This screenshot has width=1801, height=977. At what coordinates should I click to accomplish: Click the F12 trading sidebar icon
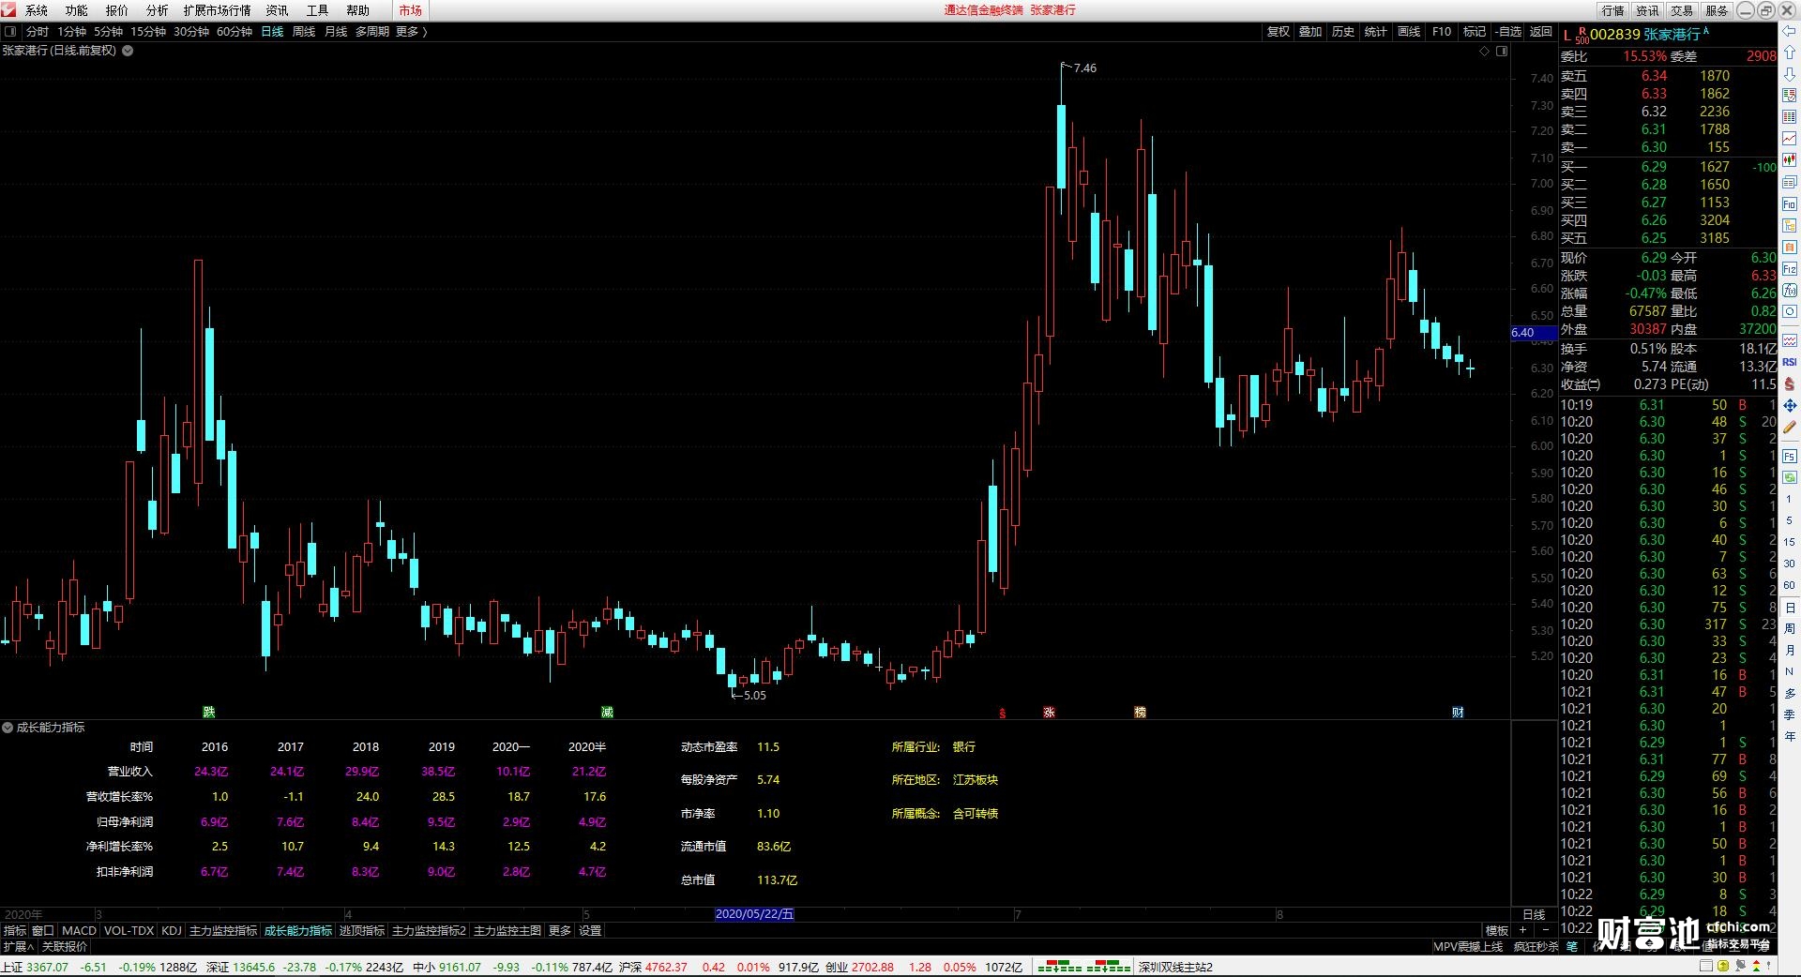pos(1790,268)
